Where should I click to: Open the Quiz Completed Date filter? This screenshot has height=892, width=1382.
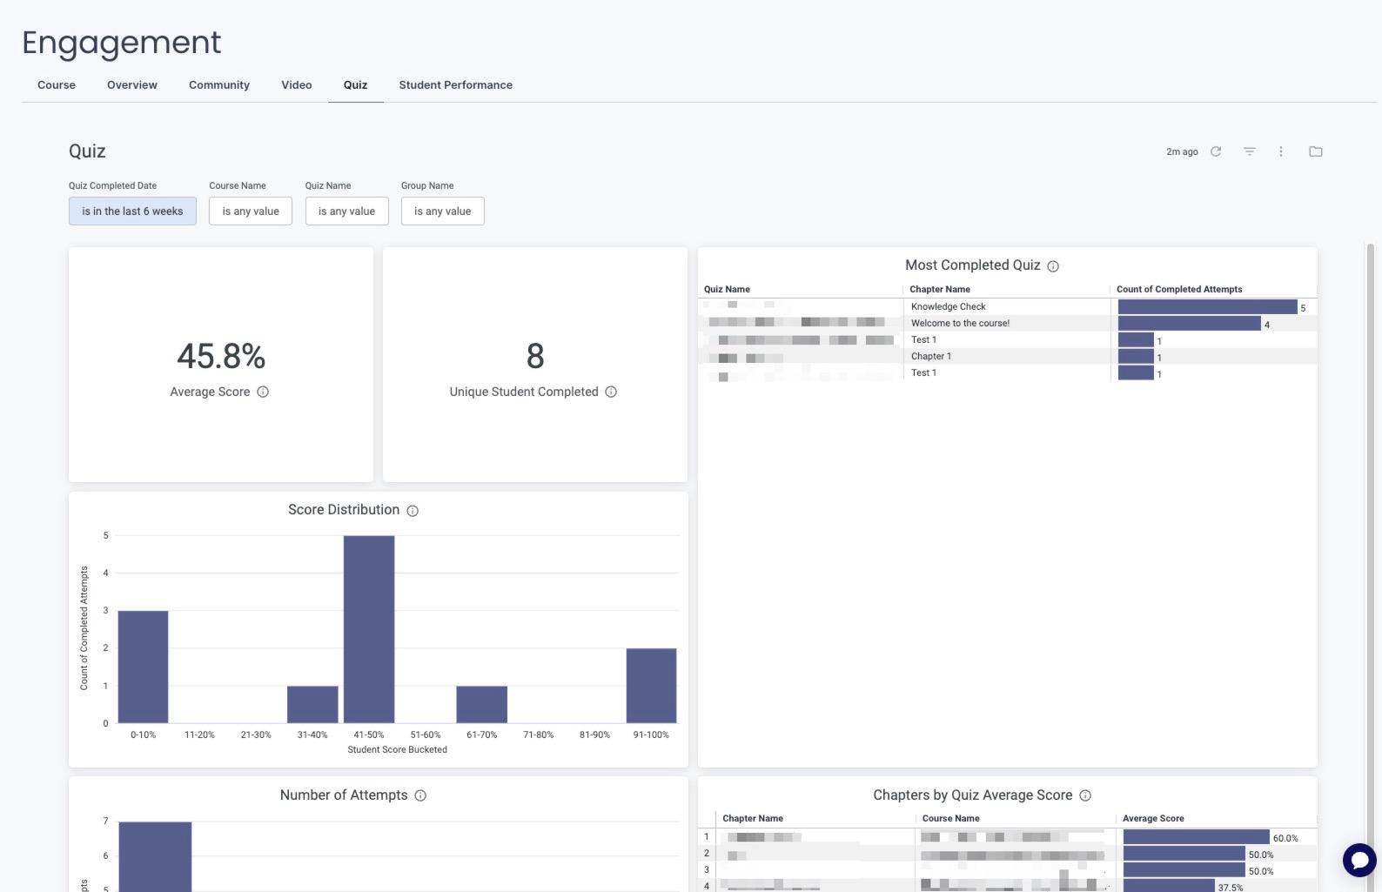point(132,211)
